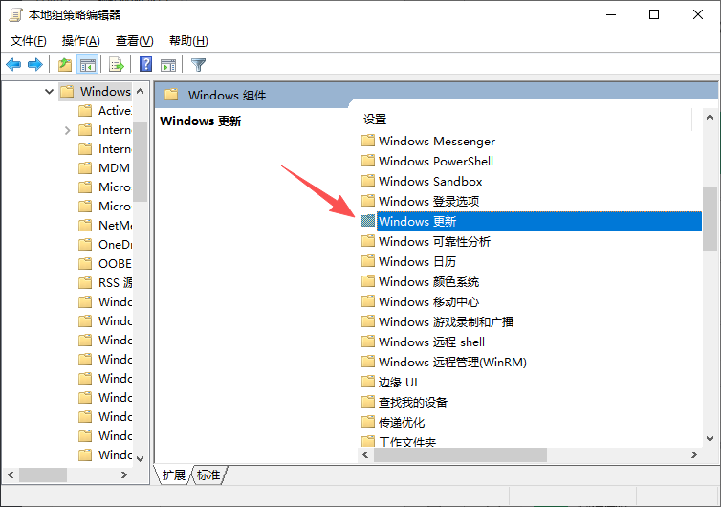This screenshot has height=507, width=721.
Task: Click left tree scroll-up arrow
Action: tap(141, 91)
